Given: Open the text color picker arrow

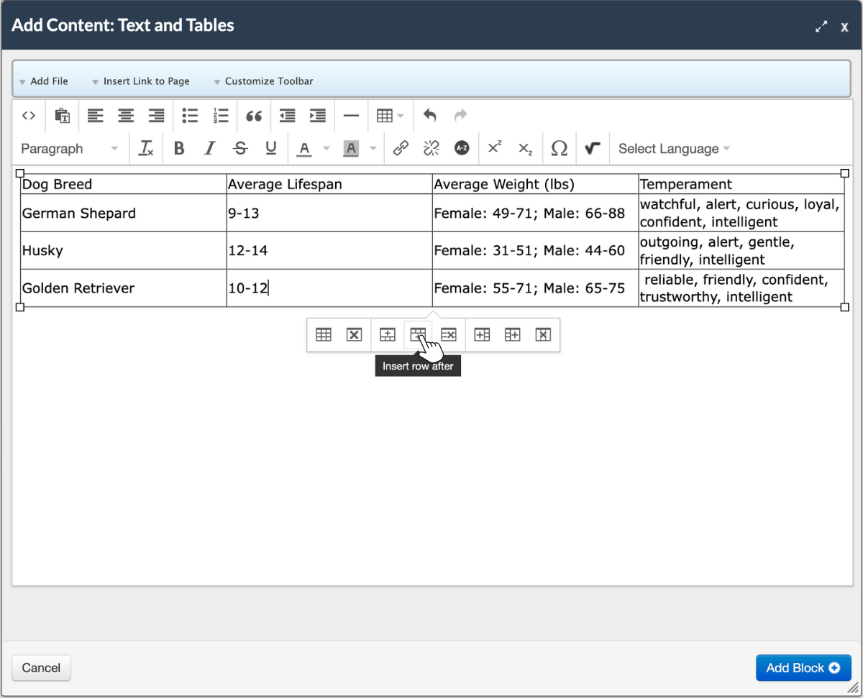Looking at the screenshot, I should pos(327,149).
